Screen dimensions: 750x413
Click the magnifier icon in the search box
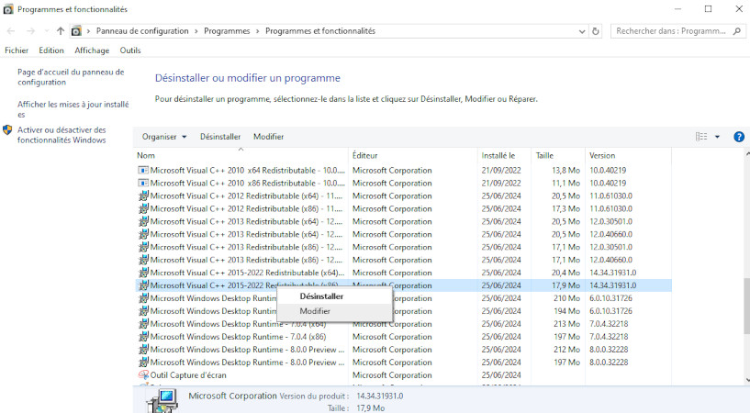(737, 31)
